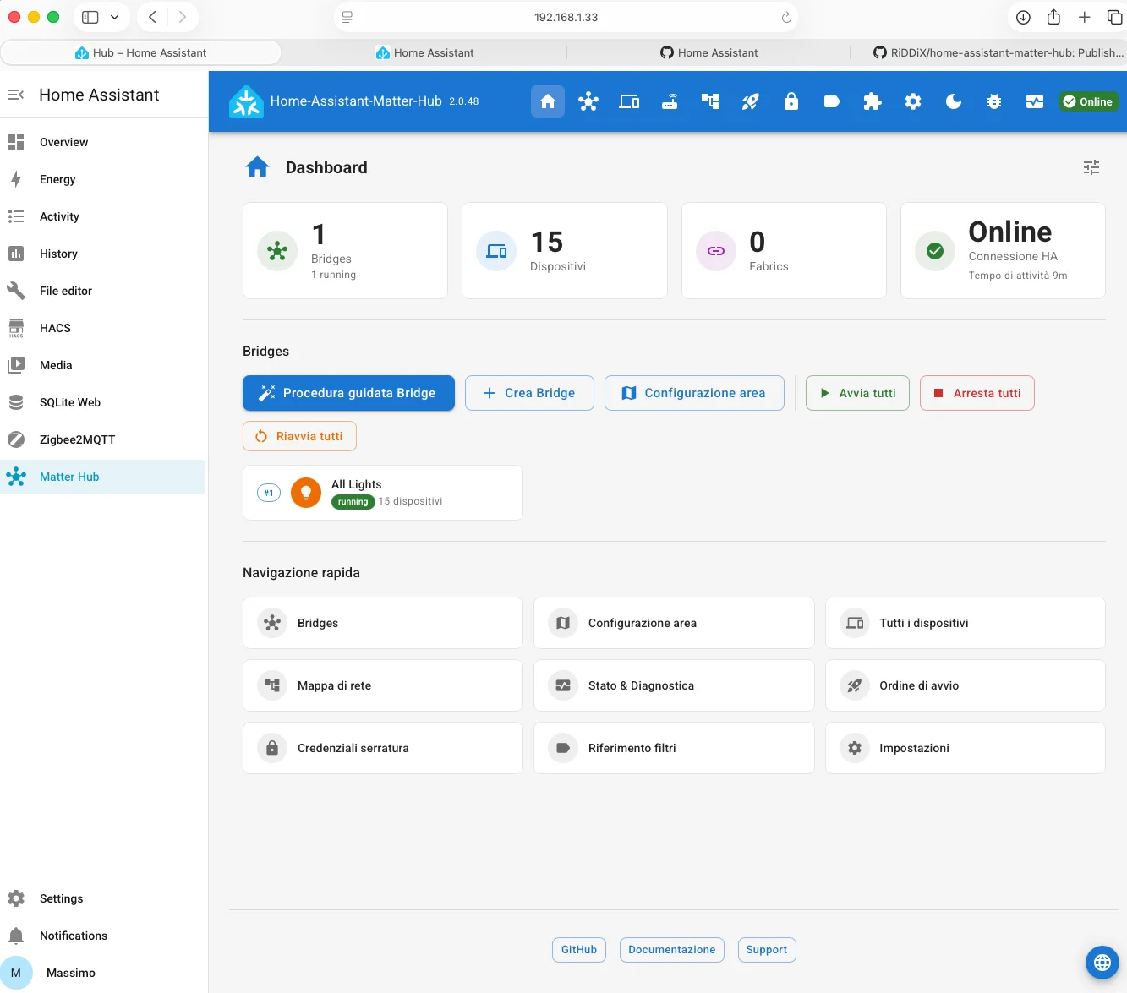Switch to second Home Assistant Safari tab
Image resolution: width=1127 pixels, height=993 pixels.
[424, 52]
